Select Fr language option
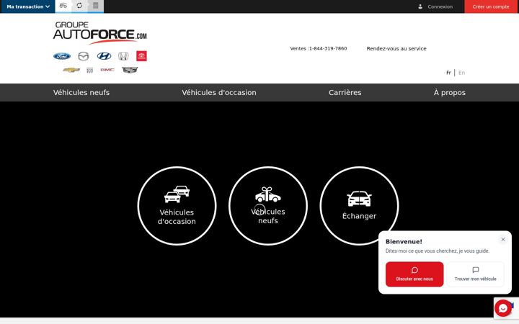Screen dimensions: 519x324 tap(448, 73)
